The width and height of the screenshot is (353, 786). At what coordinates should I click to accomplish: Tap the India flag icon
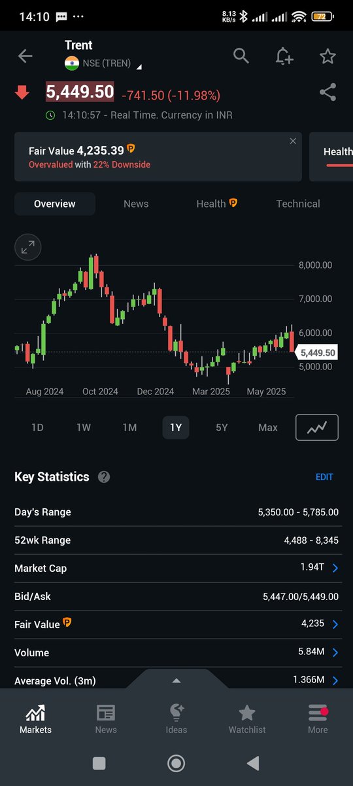point(71,64)
